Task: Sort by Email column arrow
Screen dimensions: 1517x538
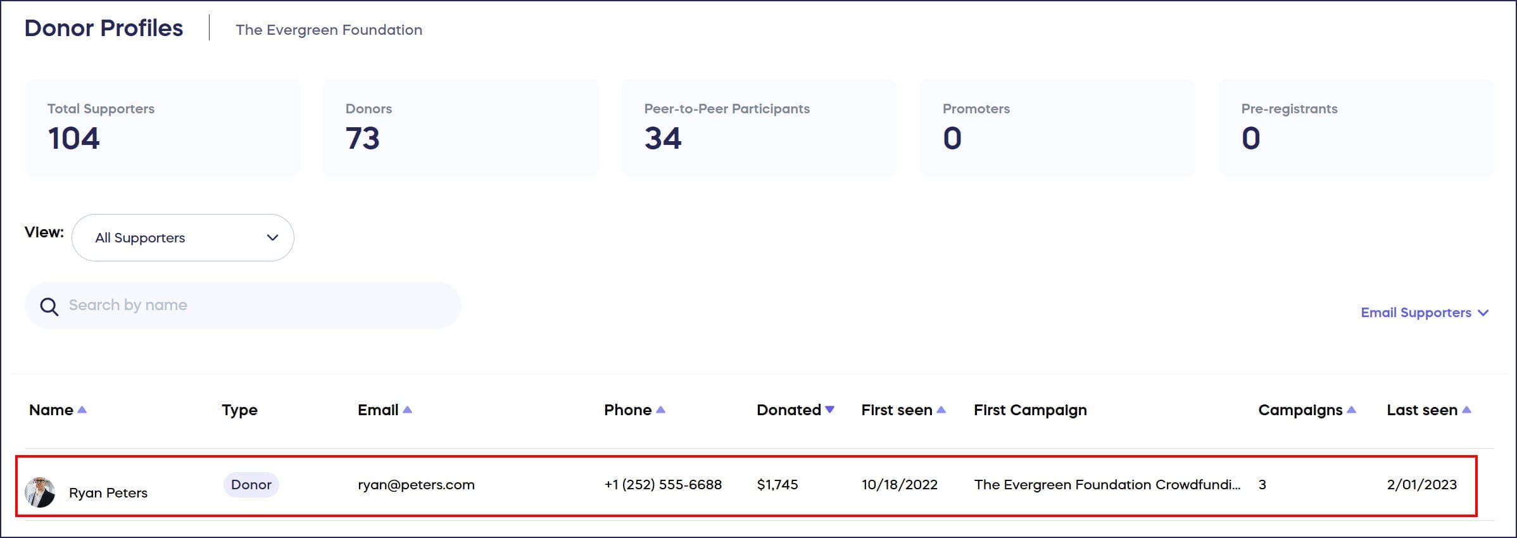Action: pos(407,410)
